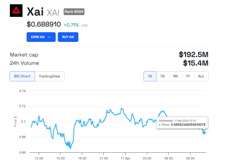The image size is (226, 168).
Task: Switch to the 1M tab
Action: pos(175,76)
